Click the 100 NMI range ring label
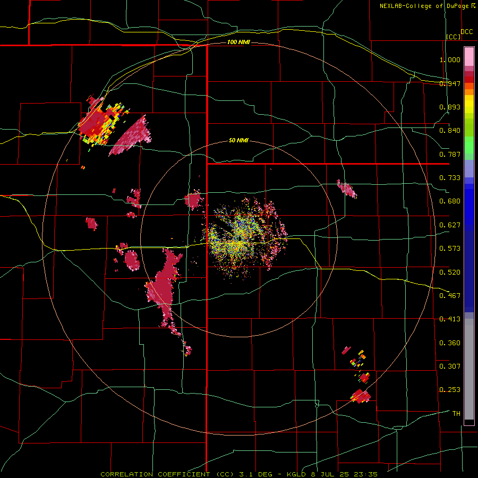The height and width of the screenshot is (478, 478). pyautogui.click(x=238, y=42)
